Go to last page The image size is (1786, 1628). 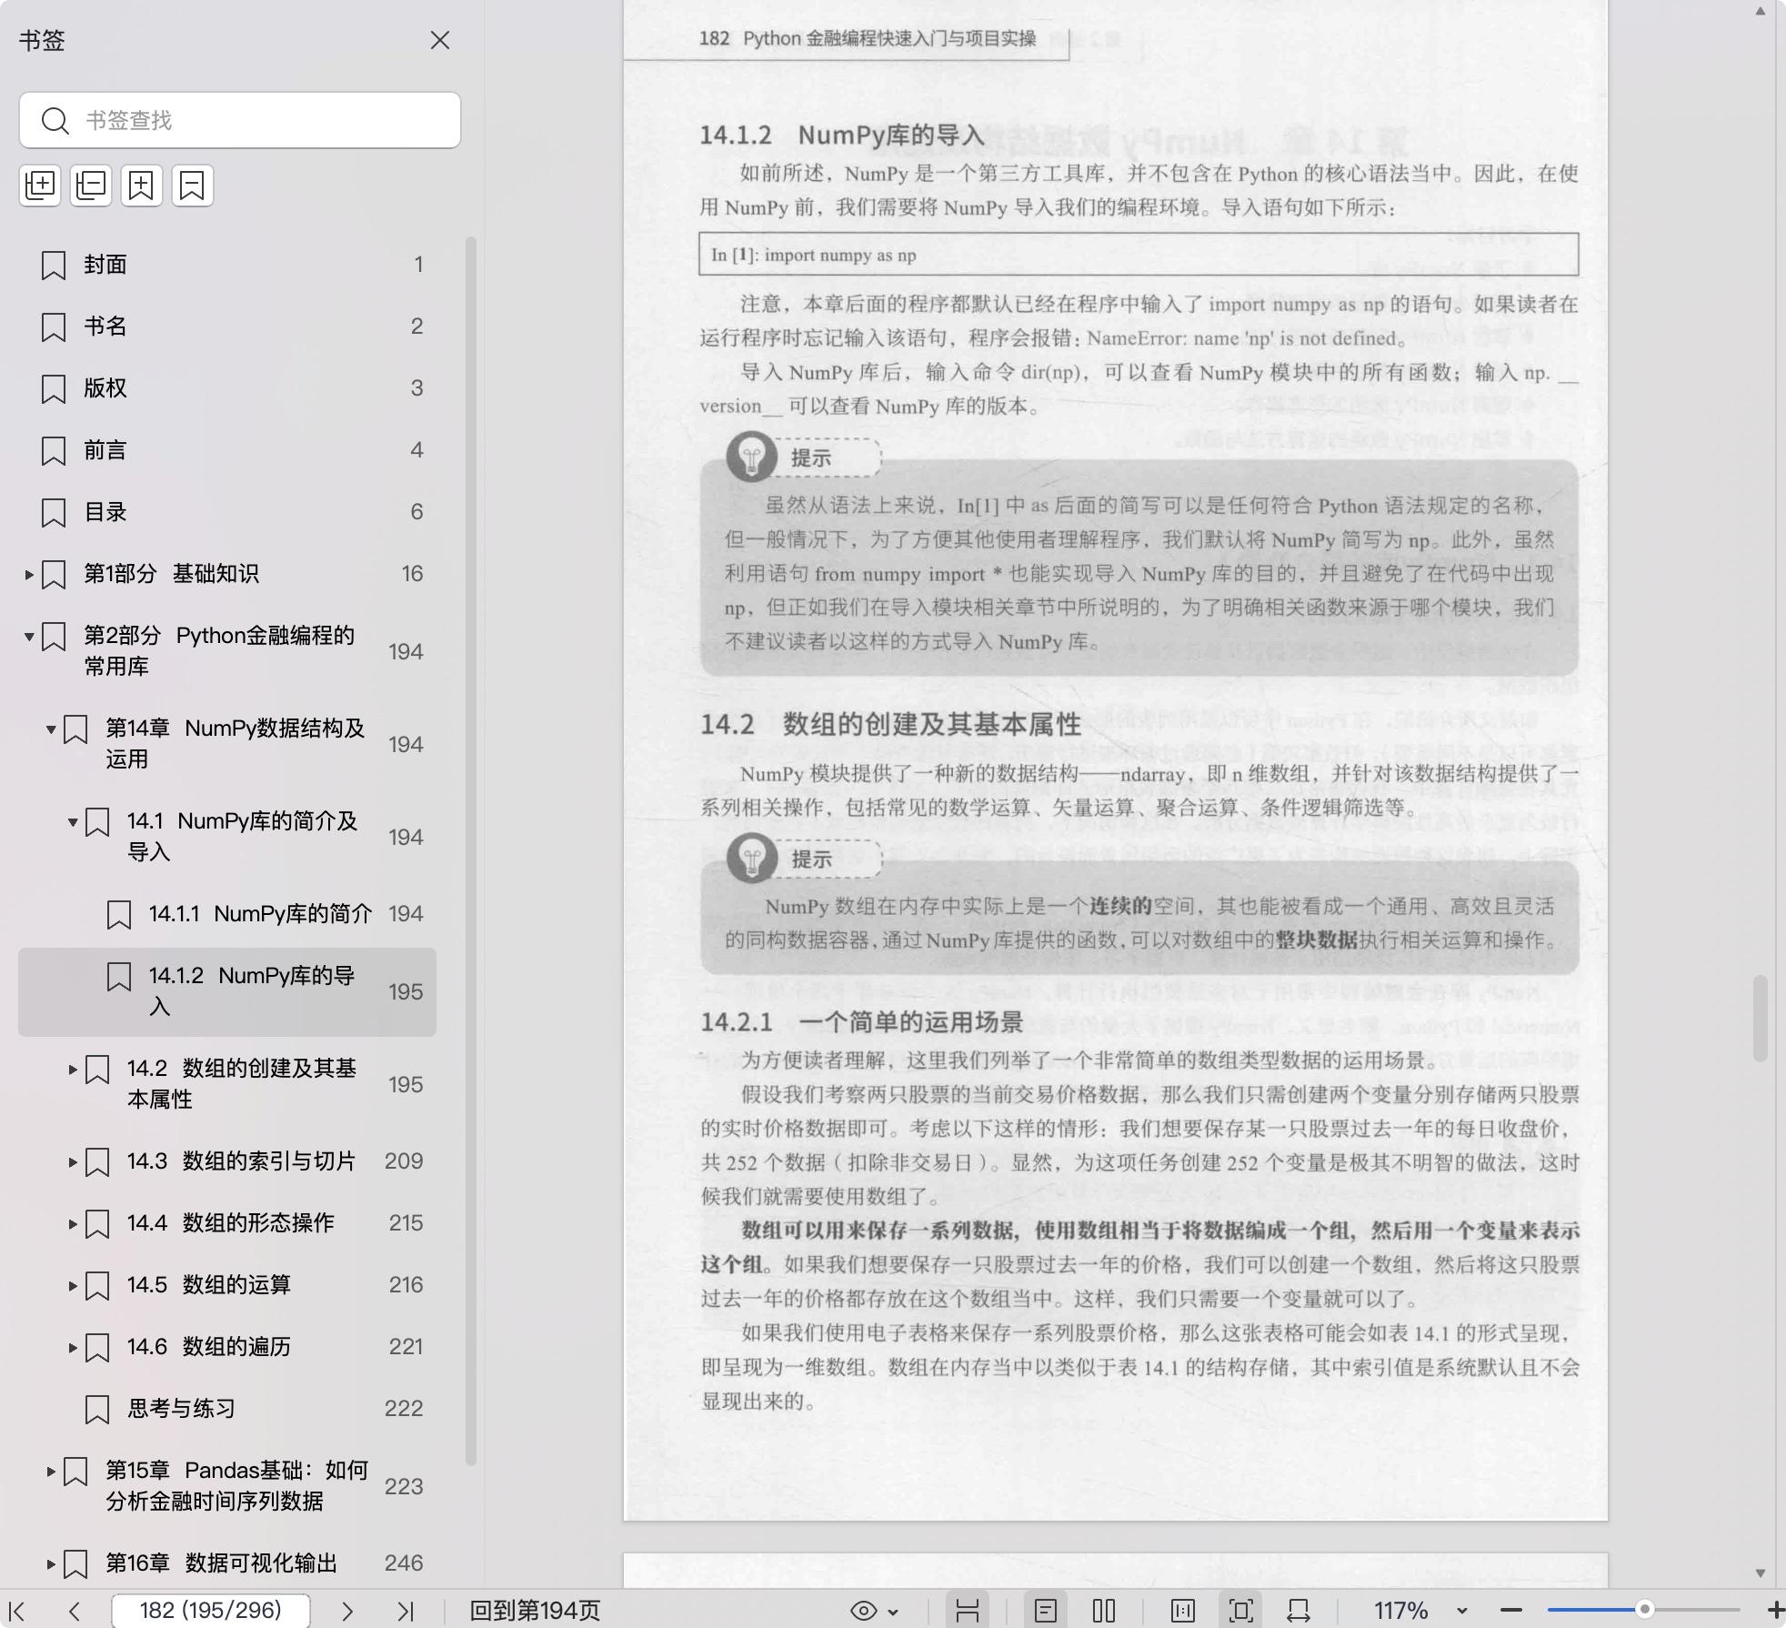[406, 1611]
